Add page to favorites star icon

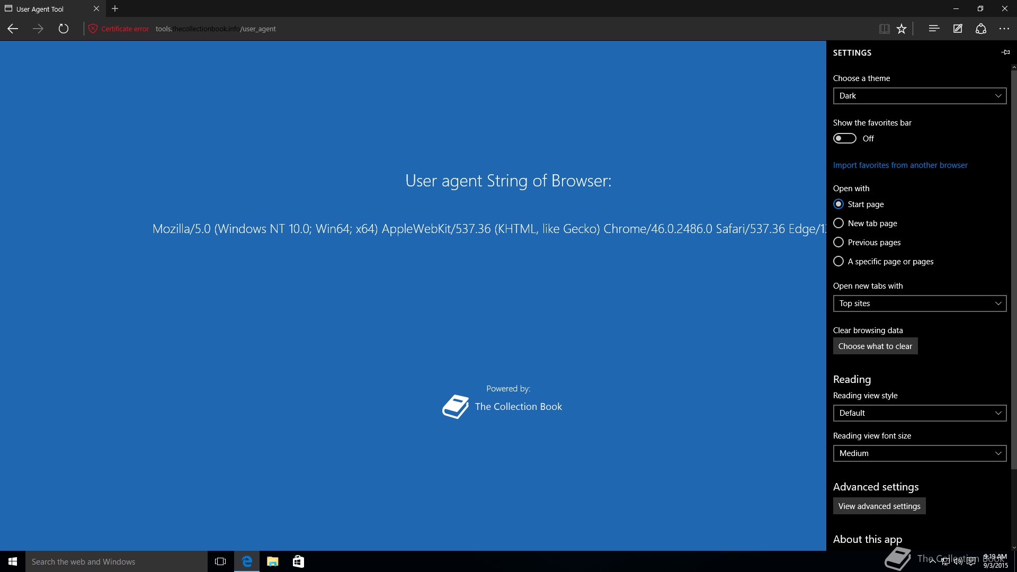902,29
